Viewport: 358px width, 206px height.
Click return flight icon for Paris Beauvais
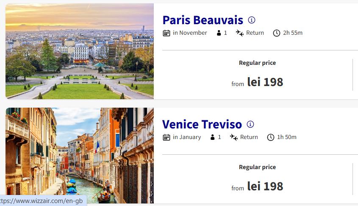pos(240,33)
